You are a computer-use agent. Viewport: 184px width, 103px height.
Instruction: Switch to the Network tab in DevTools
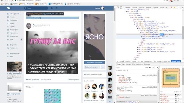(148, 7)
